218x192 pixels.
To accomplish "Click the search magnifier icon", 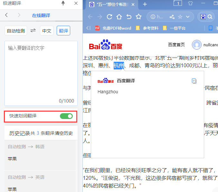I will (210, 17).
